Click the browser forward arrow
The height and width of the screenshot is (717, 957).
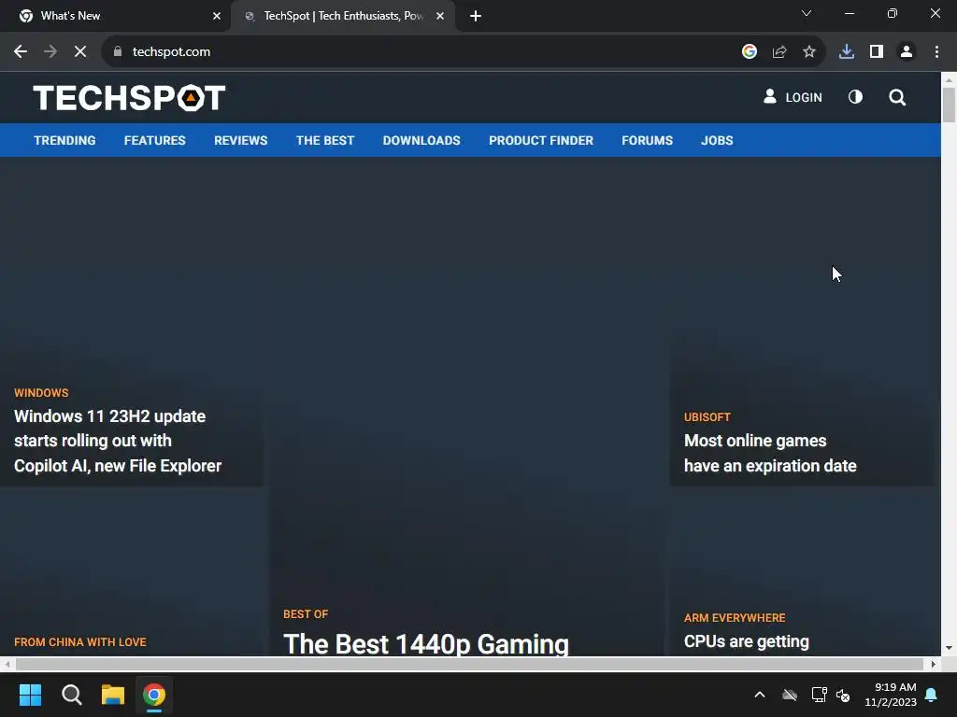tap(50, 52)
